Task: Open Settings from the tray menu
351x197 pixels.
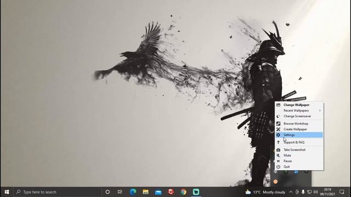Action: [x=299, y=135]
